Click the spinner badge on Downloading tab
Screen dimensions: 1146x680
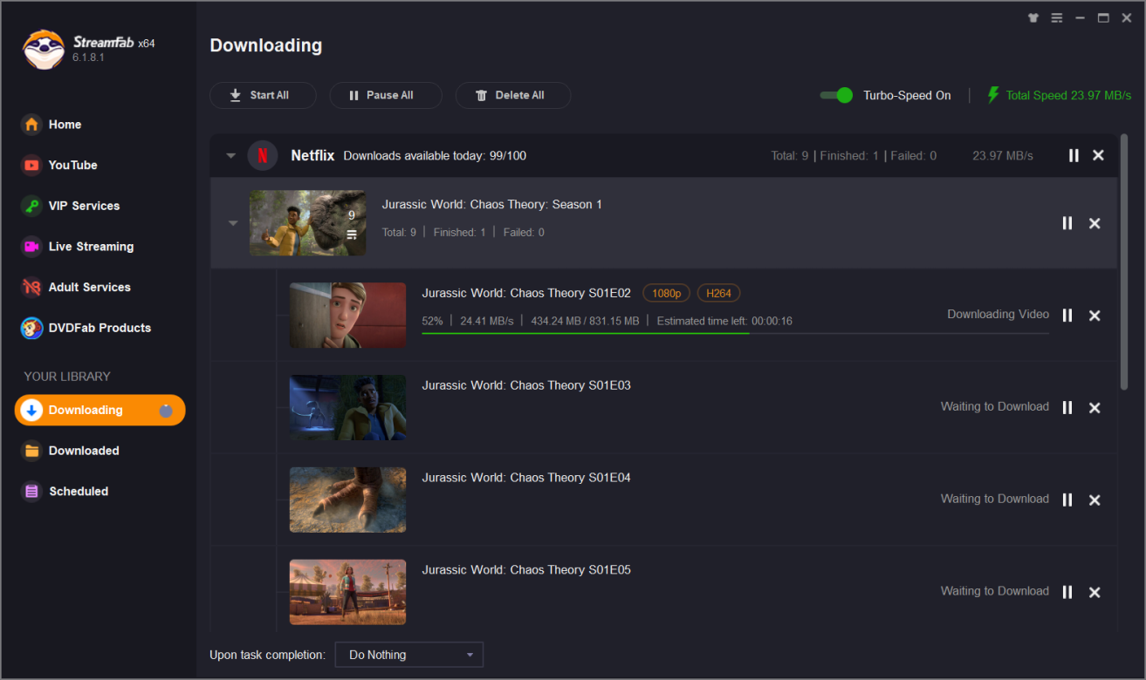[x=166, y=411]
